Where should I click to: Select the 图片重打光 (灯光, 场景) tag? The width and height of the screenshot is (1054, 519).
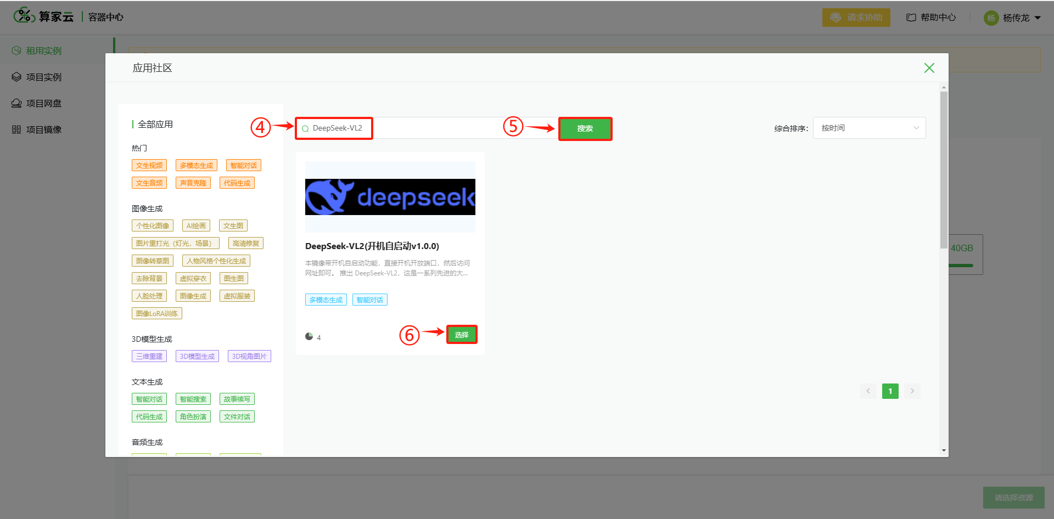tap(176, 244)
